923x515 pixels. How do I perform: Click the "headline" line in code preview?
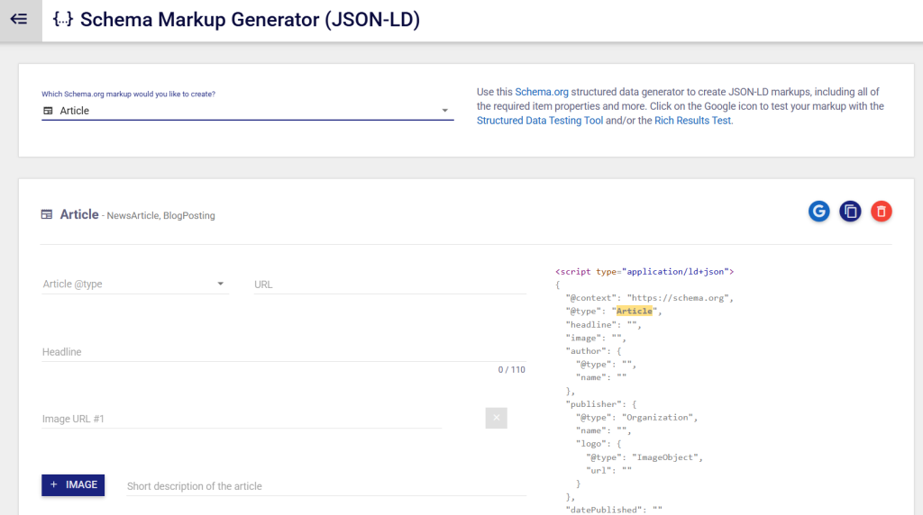[x=603, y=324]
